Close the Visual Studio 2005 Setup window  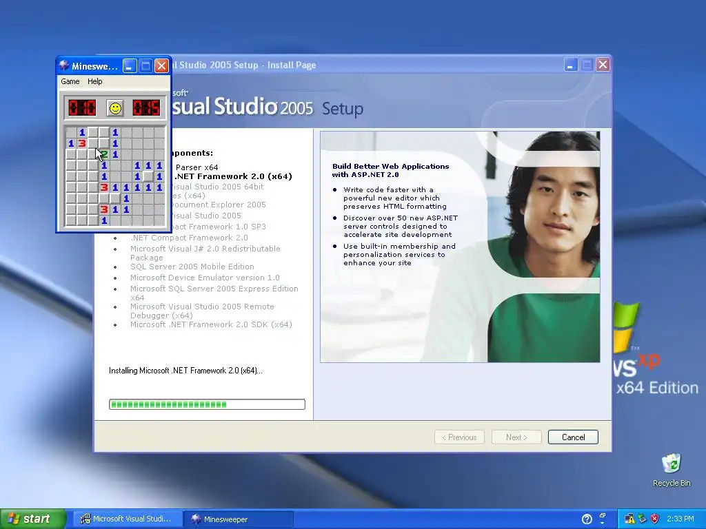coord(603,65)
